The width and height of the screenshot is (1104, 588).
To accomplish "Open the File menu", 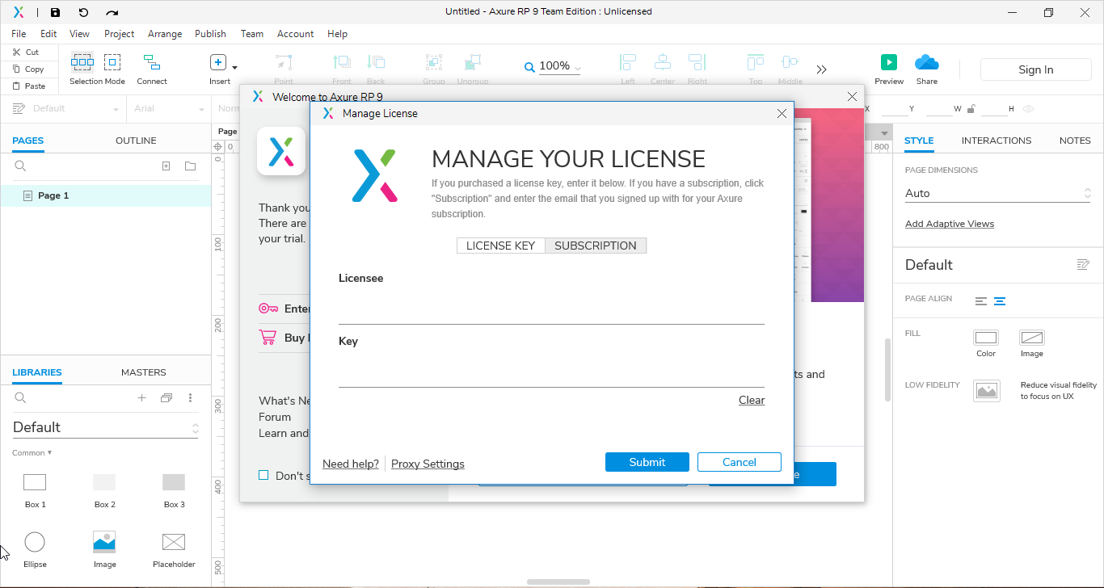I will click(19, 34).
